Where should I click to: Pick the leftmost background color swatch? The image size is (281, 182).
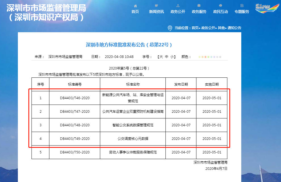200,57
